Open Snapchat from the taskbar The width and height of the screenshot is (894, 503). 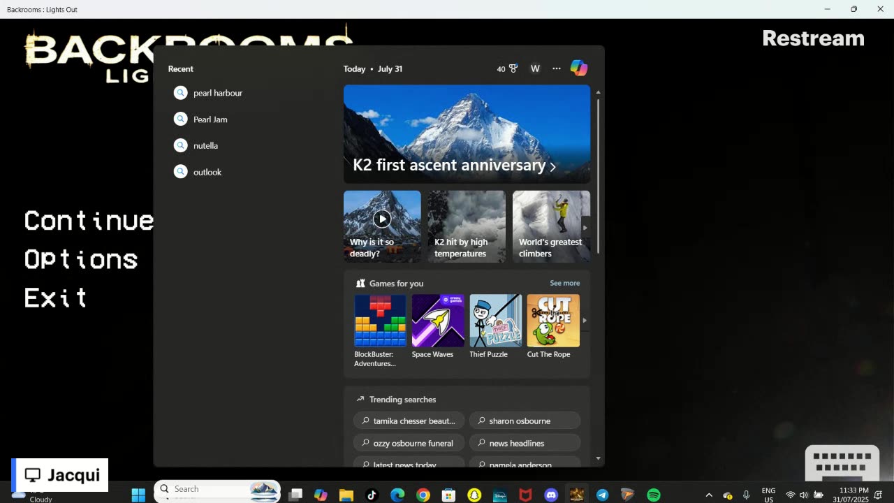[x=474, y=495]
